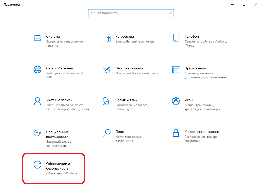Open Обновление и безопасность via the arrows icon
The height and width of the screenshot is (189, 262).
[x=37, y=165]
